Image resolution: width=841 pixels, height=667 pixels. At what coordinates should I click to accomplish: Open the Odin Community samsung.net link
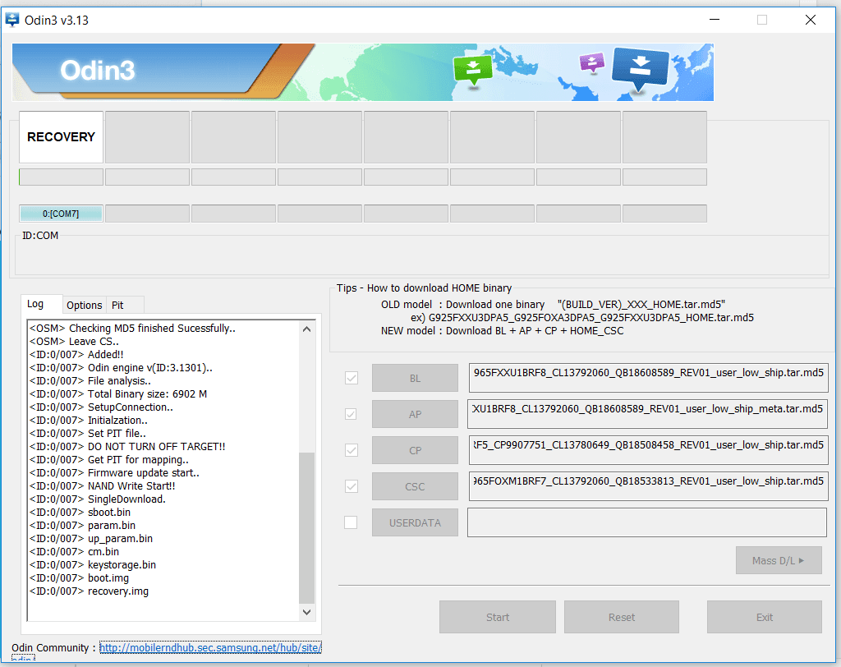click(210, 647)
